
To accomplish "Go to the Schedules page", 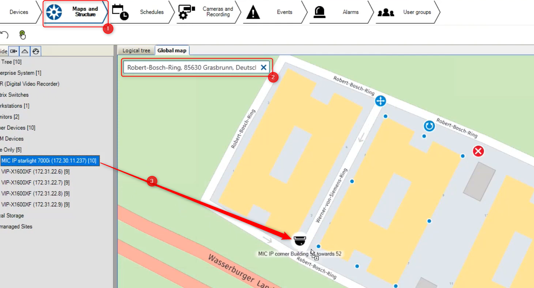I will [142, 12].
